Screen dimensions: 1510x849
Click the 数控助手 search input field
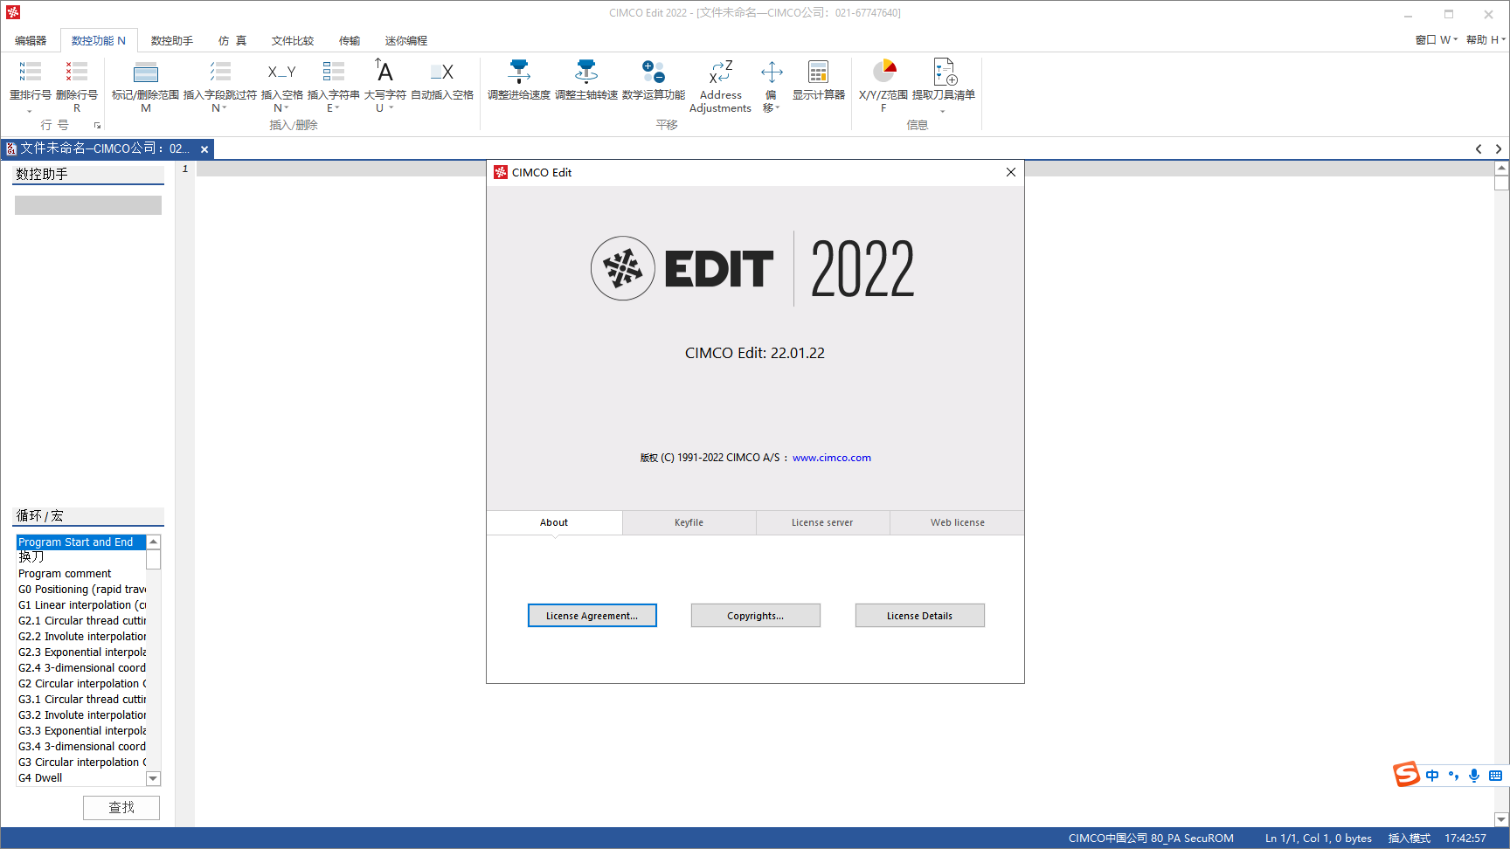coord(88,205)
